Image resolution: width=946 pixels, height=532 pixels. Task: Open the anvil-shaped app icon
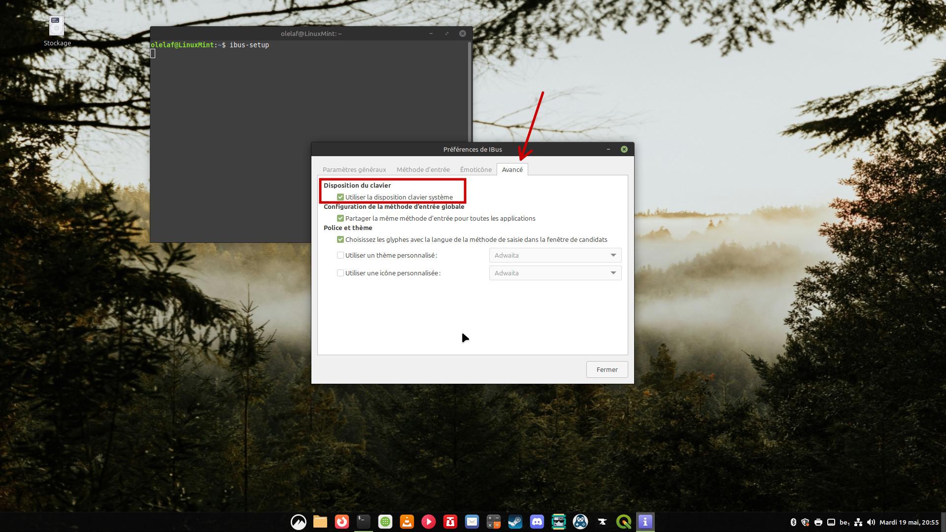coord(602,522)
